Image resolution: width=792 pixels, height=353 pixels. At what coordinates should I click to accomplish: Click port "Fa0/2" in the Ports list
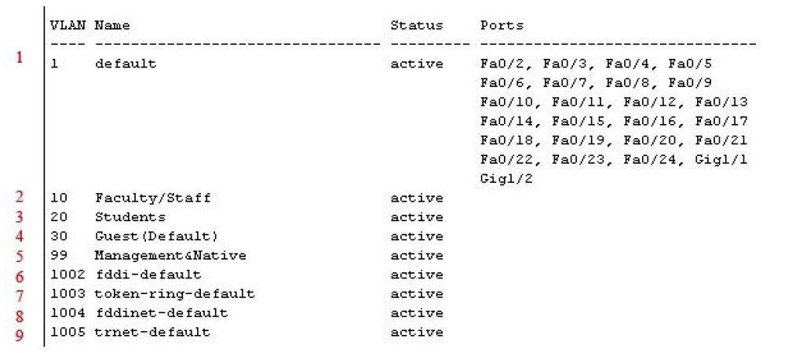pyautogui.click(x=497, y=64)
